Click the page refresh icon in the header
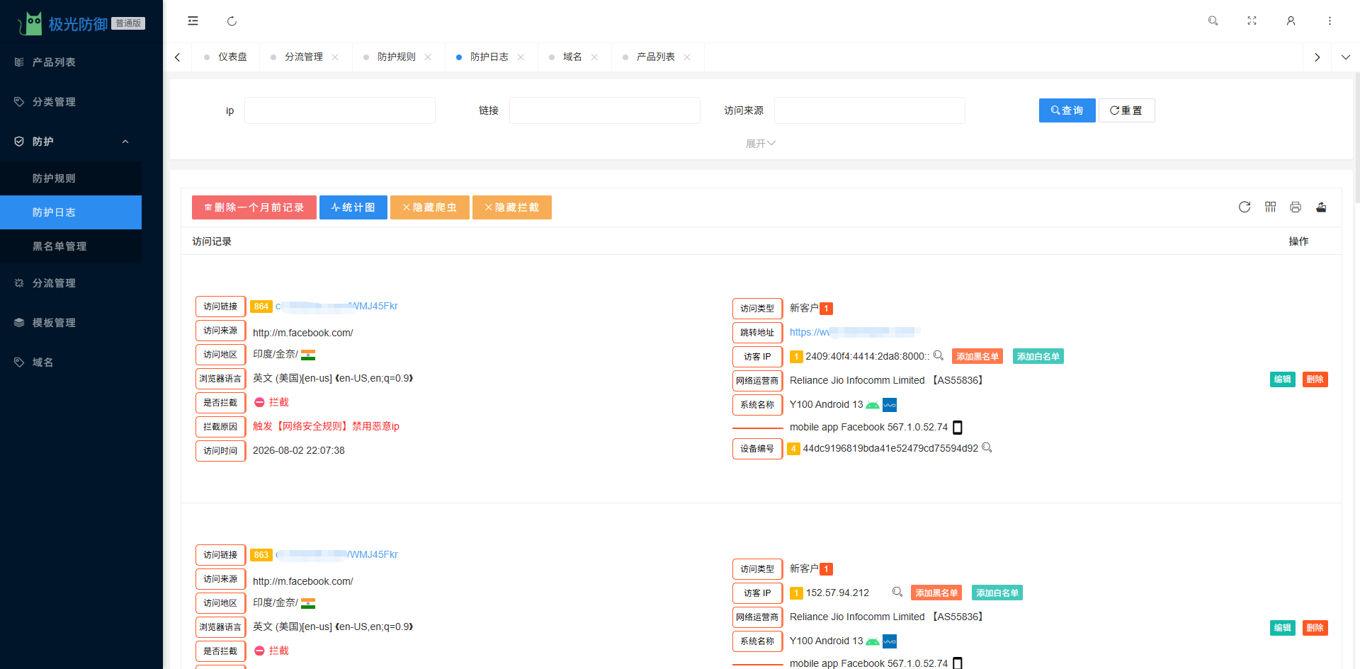Image resolution: width=1360 pixels, height=669 pixels. click(232, 21)
